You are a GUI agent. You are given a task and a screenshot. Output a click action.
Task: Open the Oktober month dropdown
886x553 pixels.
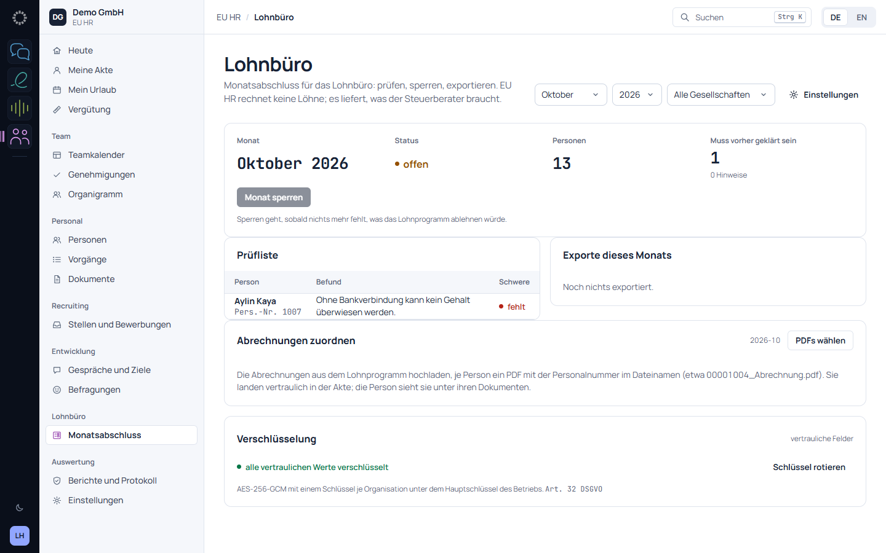(571, 95)
